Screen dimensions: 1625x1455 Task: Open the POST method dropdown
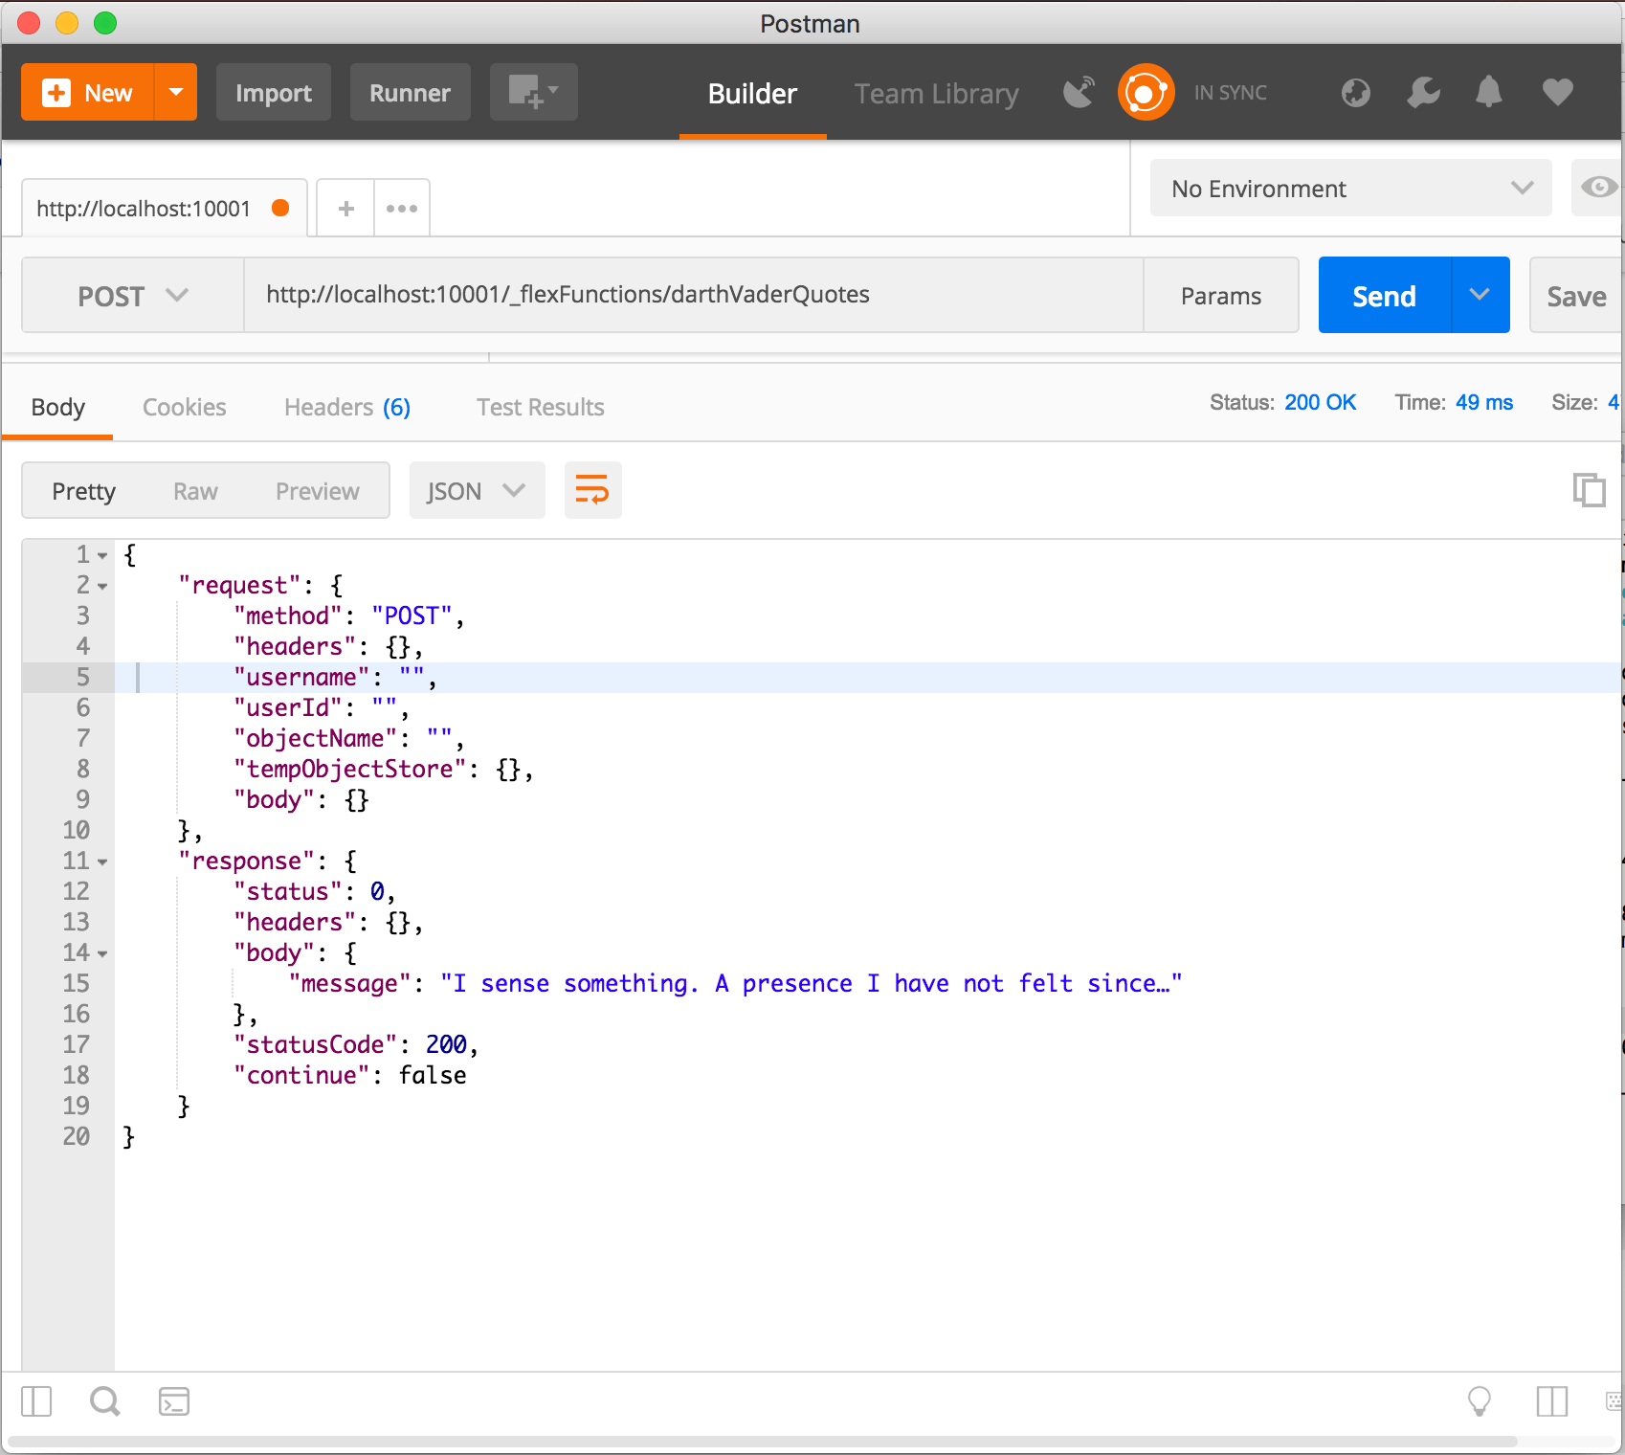point(132,296)
